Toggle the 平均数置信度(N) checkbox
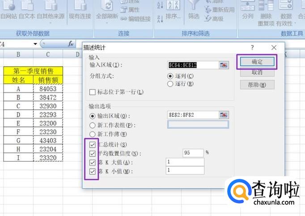This screenshot has width=305, height=216. click(93, 153)
